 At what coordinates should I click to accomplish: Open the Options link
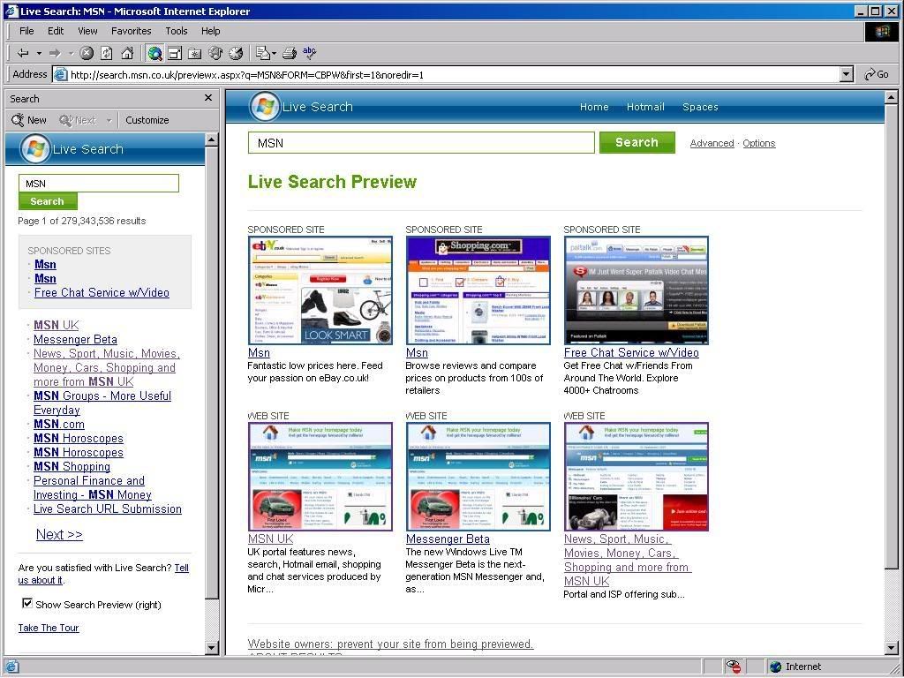[x=758, y=143]
